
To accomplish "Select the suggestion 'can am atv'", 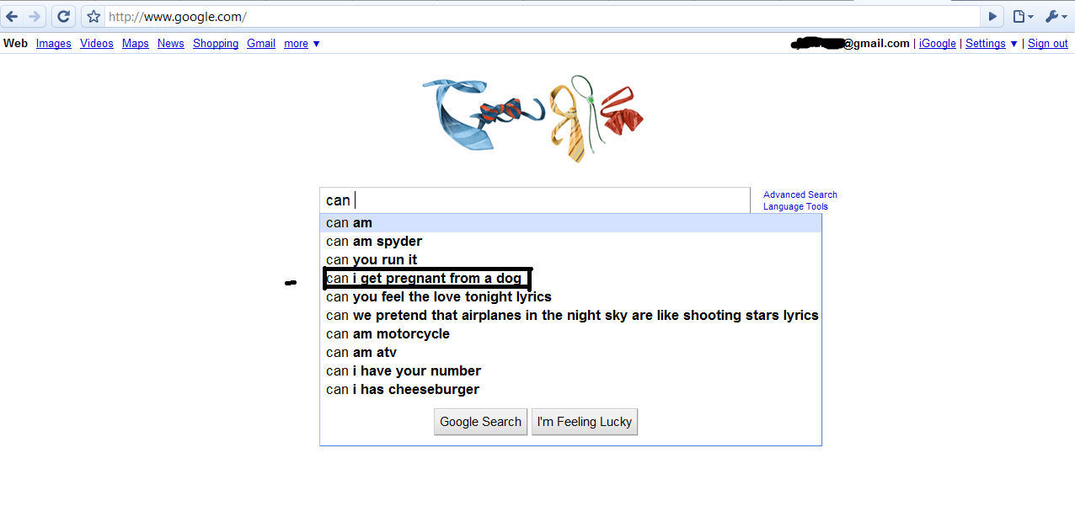I will coord(570,353).
